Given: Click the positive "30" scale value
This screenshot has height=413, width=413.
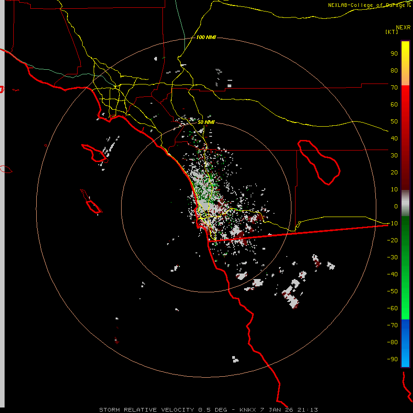Looking at the screenshot, I should click(394, 156).
